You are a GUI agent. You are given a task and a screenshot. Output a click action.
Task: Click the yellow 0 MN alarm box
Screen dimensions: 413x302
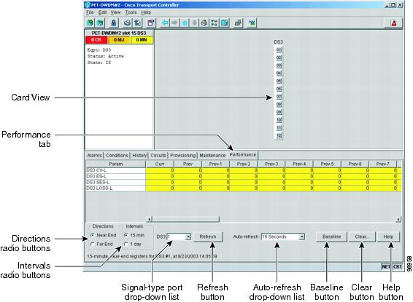[142, 40]
